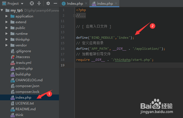Image resolution: width=183 pixels, height=118 pixels.
Task: Expand the vendor folder arrow
Action: pyautogui.click(x=7, y=45)
